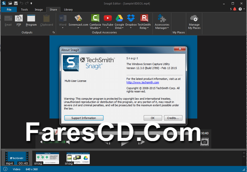Step to previous frame button
This screenshot has width=247, height=172.
coord(107,142)
